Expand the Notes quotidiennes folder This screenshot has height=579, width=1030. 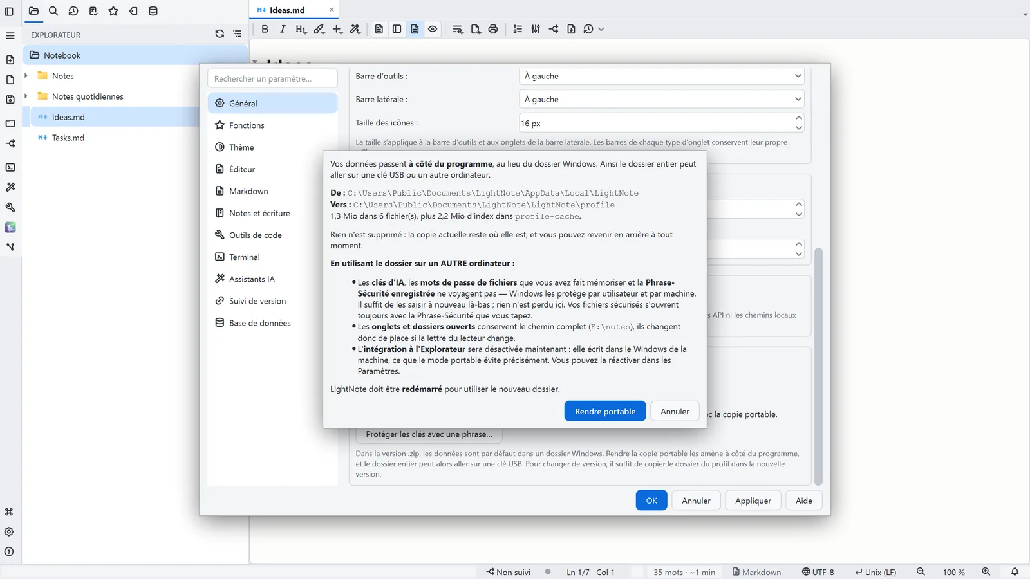point(26,96)
